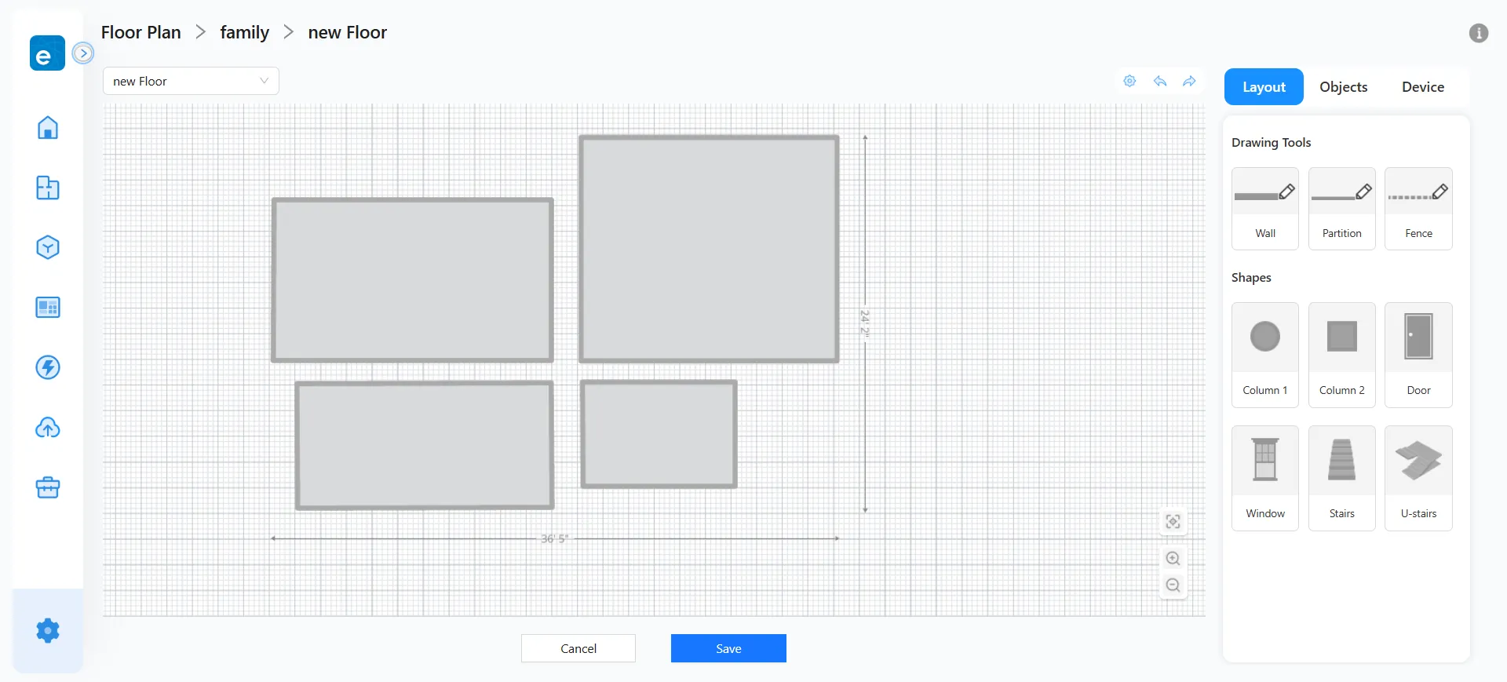Select the Partition drawing tool
The height and width of the screenshot is (682, 1507).
(1341, 208)
